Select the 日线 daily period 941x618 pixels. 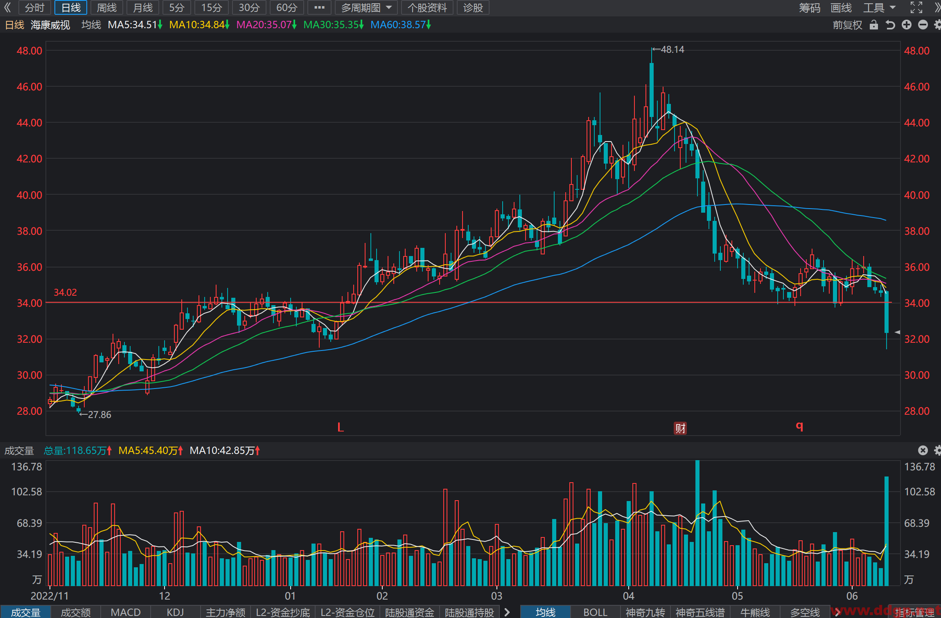(x=71, y=7)
